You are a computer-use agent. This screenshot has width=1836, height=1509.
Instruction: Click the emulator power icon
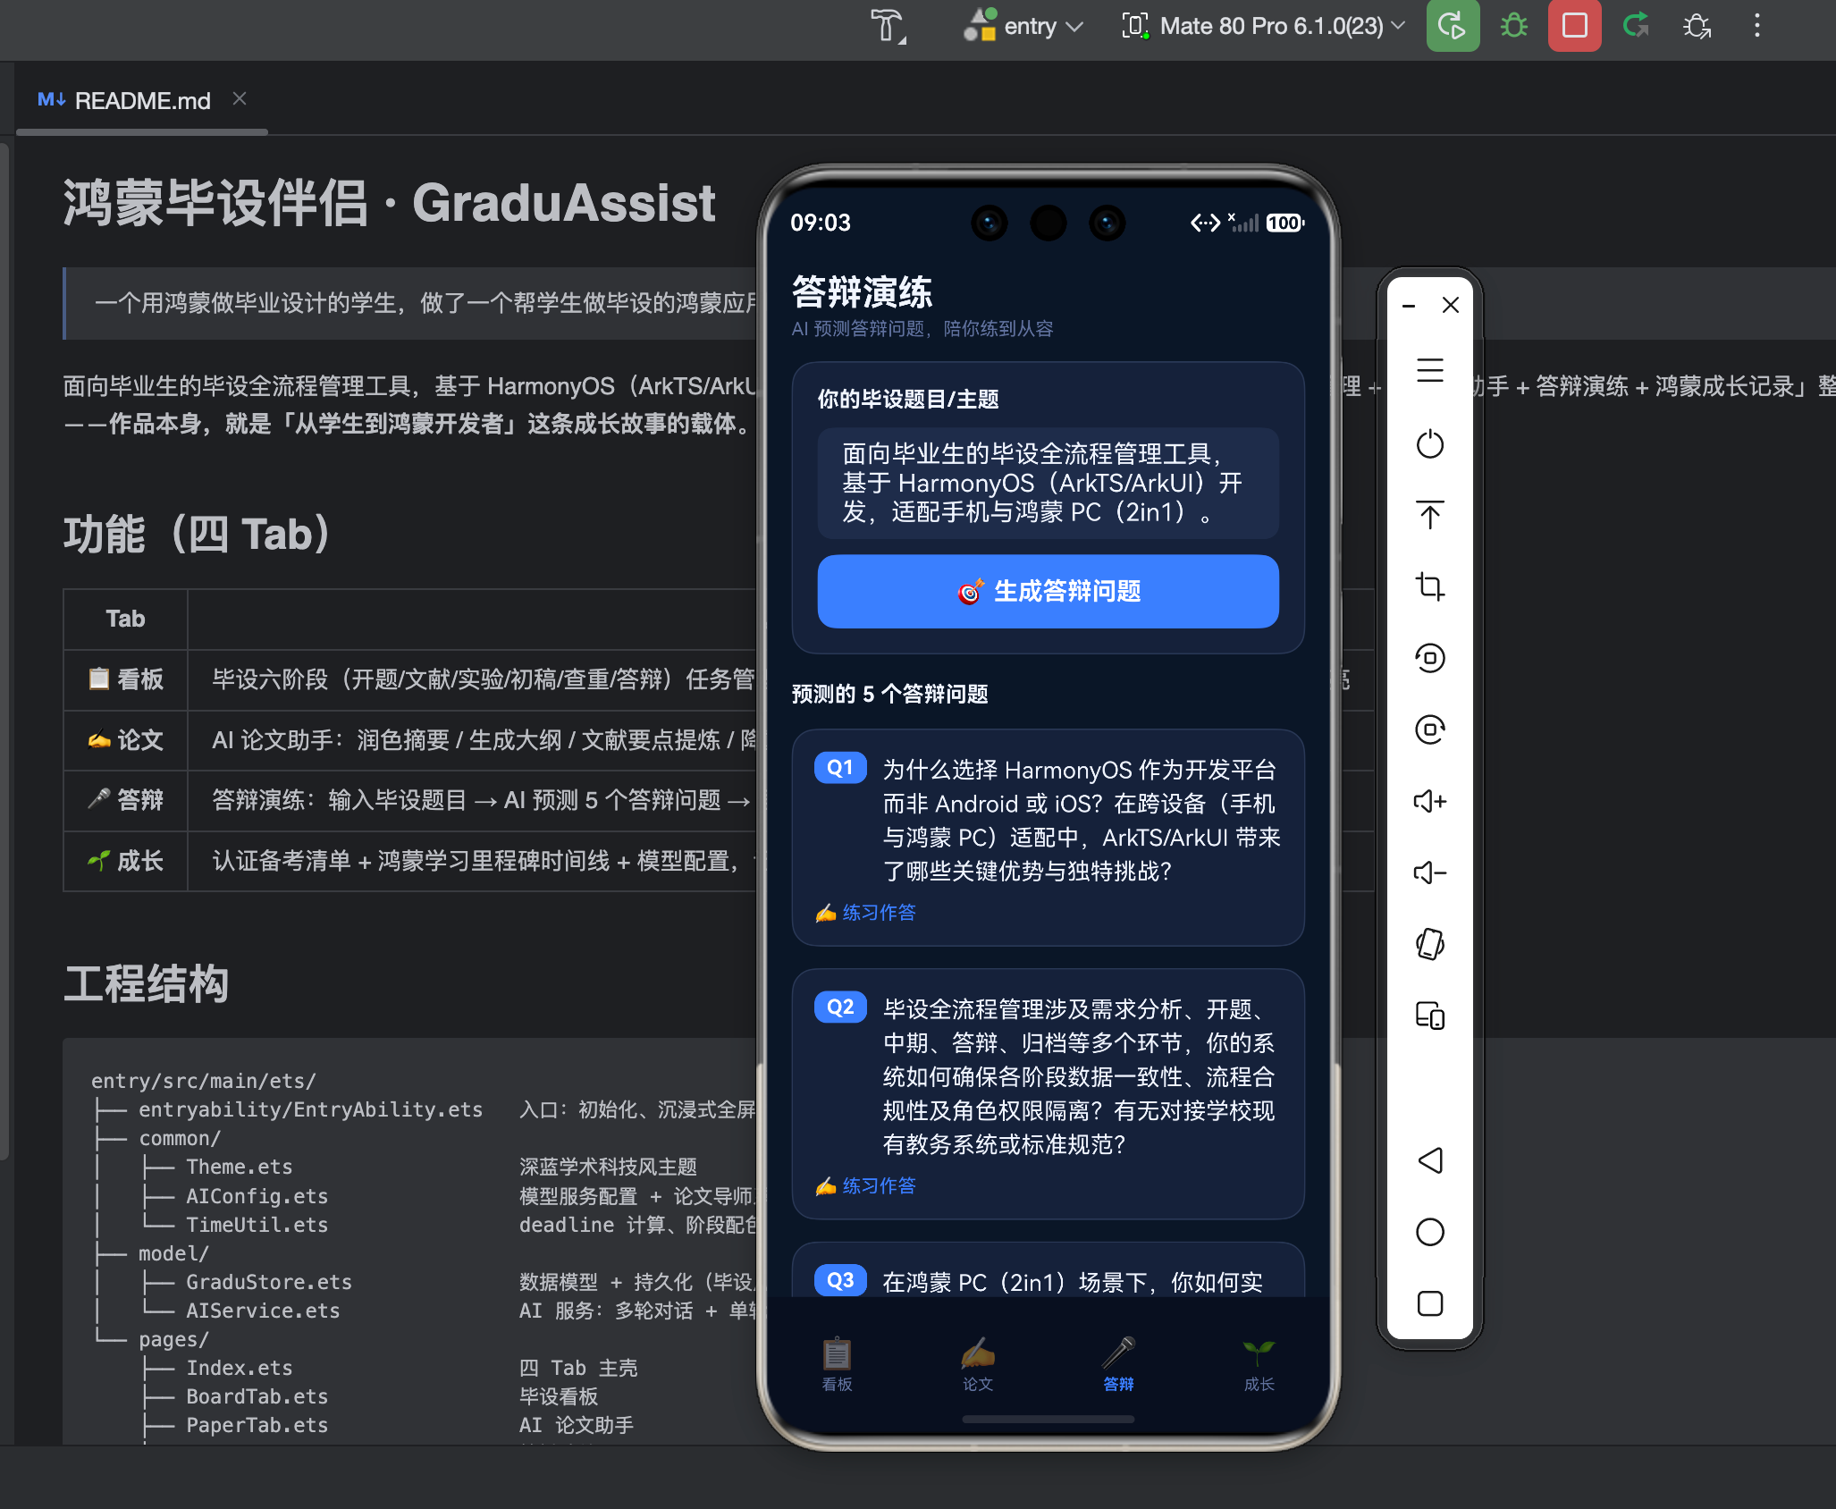click(x=1430, y=443)
